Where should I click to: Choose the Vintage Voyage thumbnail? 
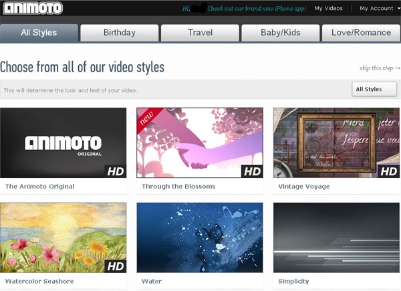[336, 142]
